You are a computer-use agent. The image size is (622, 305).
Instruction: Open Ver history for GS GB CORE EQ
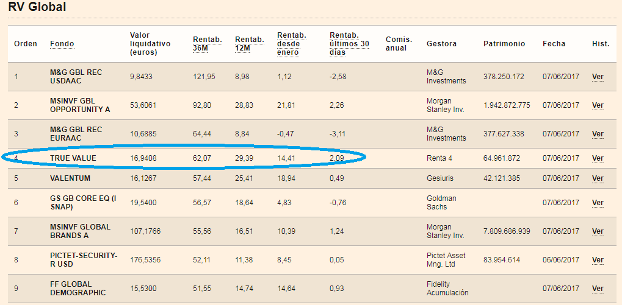click(x=598, y=203)
